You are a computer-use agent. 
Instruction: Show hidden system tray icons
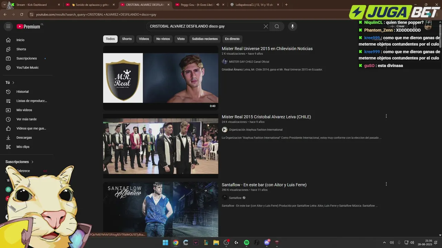click(384, 242)
